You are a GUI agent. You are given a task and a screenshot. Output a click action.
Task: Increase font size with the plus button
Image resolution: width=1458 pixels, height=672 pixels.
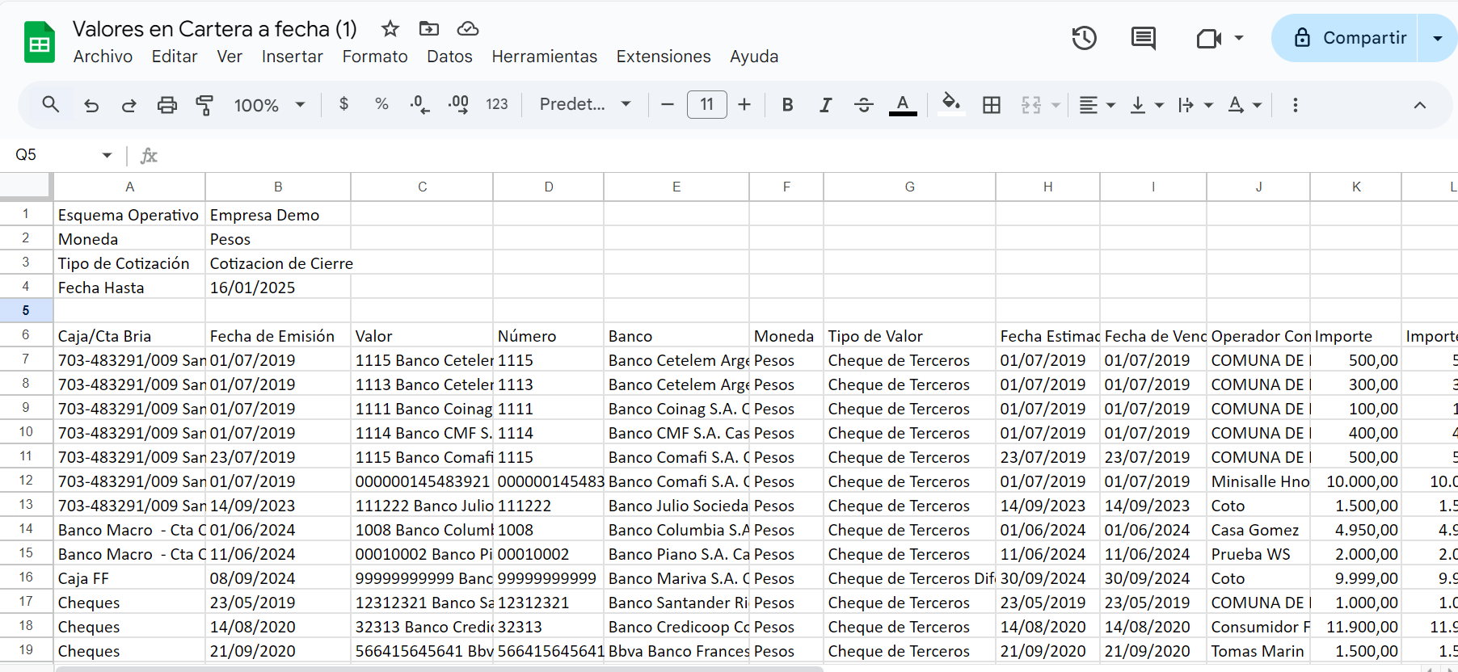point(744,104)
